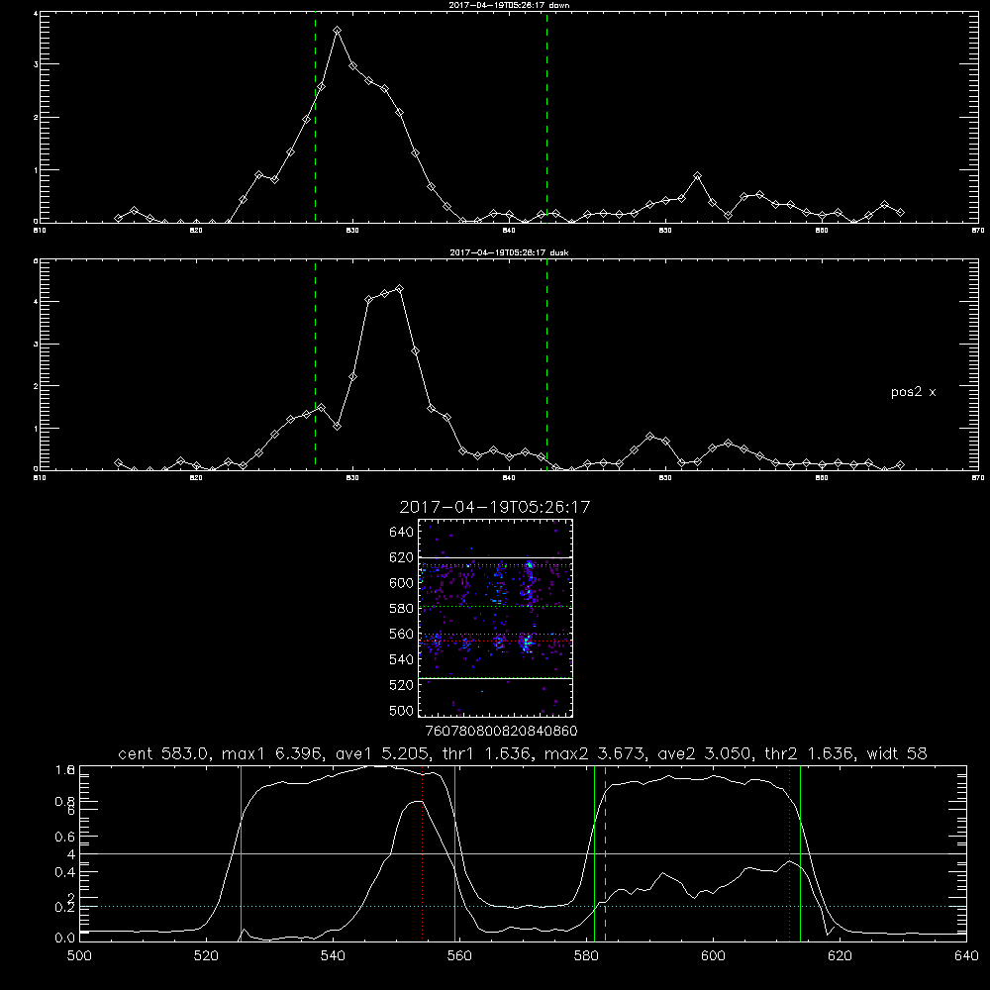Select the 'ave2 3.050' value in stats line
This screenshot has width=990, height=990.
coord(705,753)
